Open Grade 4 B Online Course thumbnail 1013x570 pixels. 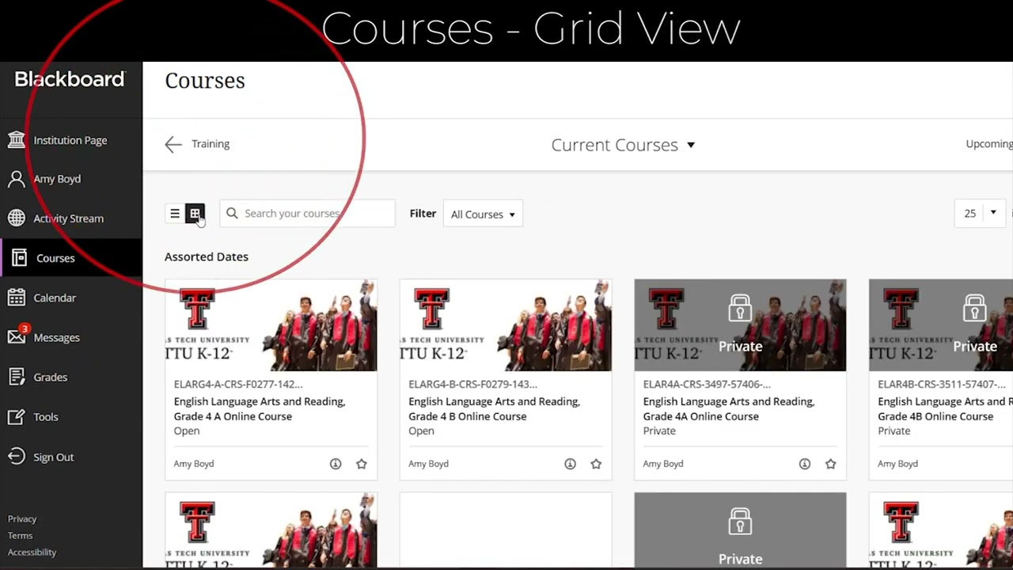tap(506, 325)
